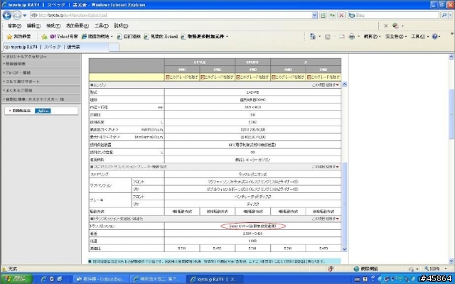The width and height of the screenshot is (455, 284).
Task: Expand the address bar URL dropdown
Action: pos(314,16)
